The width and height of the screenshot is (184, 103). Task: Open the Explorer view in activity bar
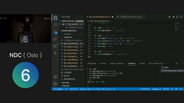tap(55, 18)
